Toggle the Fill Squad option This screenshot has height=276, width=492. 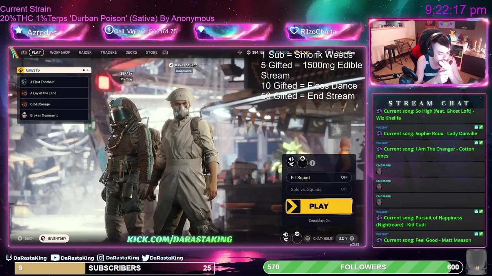pyautogui.click(x=319, y=177)
